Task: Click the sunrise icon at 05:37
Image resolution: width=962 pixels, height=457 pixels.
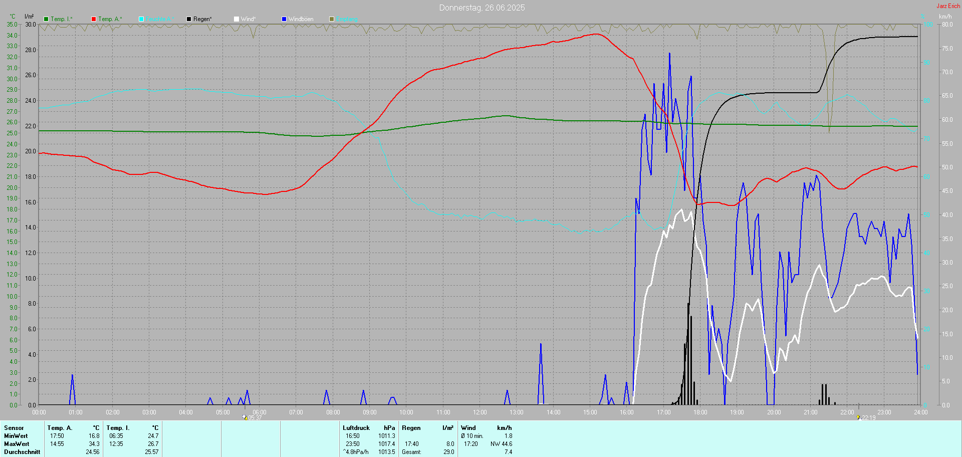Action: coord(245,417)
